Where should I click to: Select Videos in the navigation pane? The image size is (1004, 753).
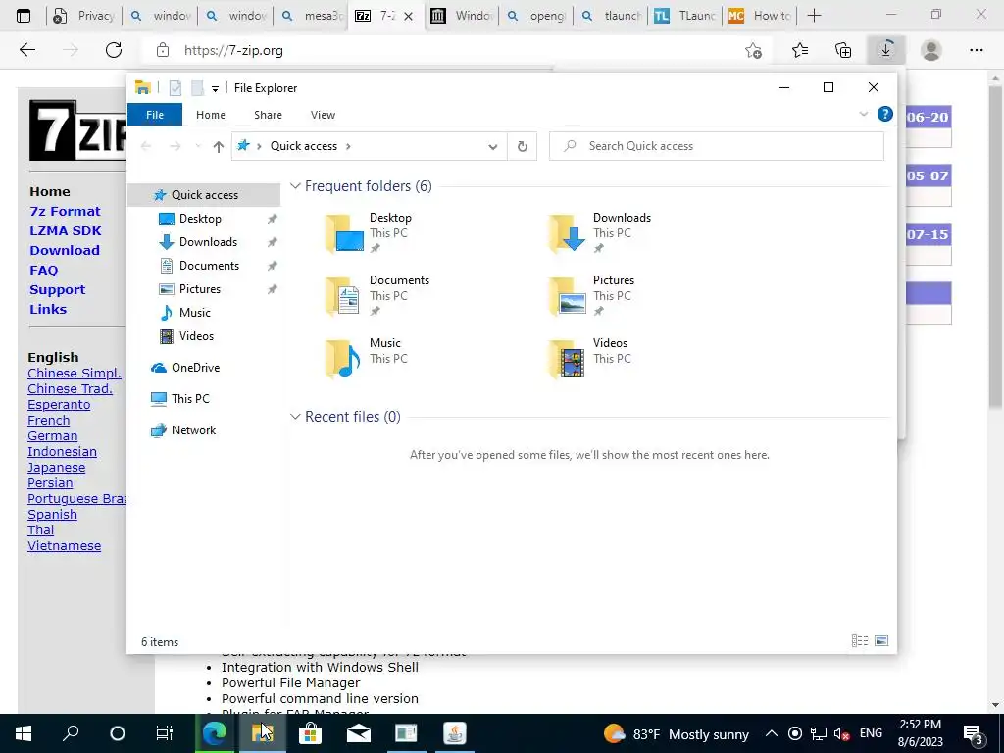pyautogui.click(x=196, y=336)
